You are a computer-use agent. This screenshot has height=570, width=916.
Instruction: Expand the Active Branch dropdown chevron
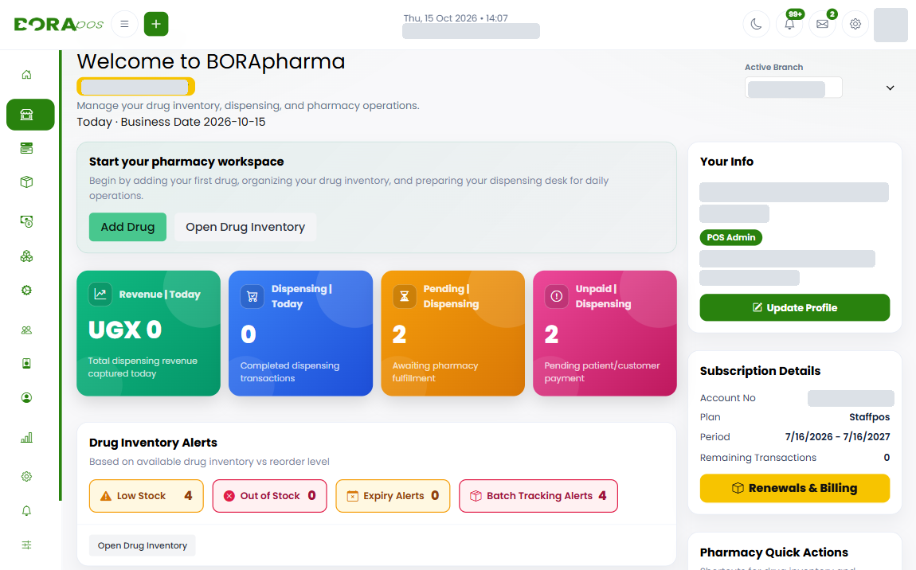[x=890, y=88]
